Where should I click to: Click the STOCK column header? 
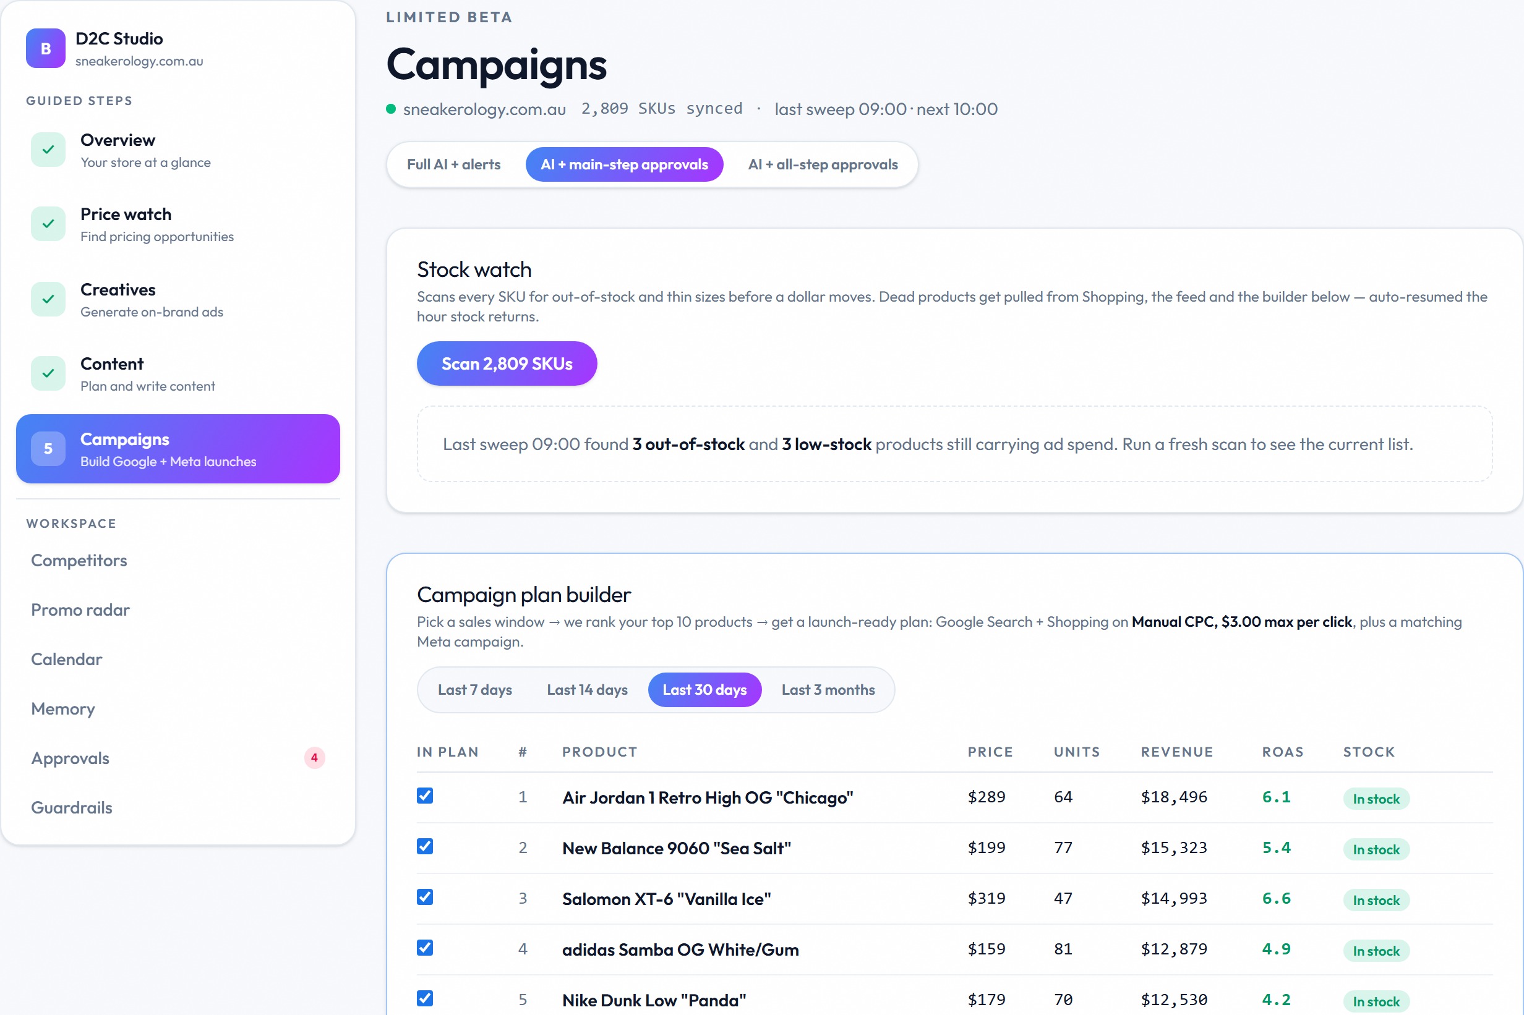(1369, 752)
